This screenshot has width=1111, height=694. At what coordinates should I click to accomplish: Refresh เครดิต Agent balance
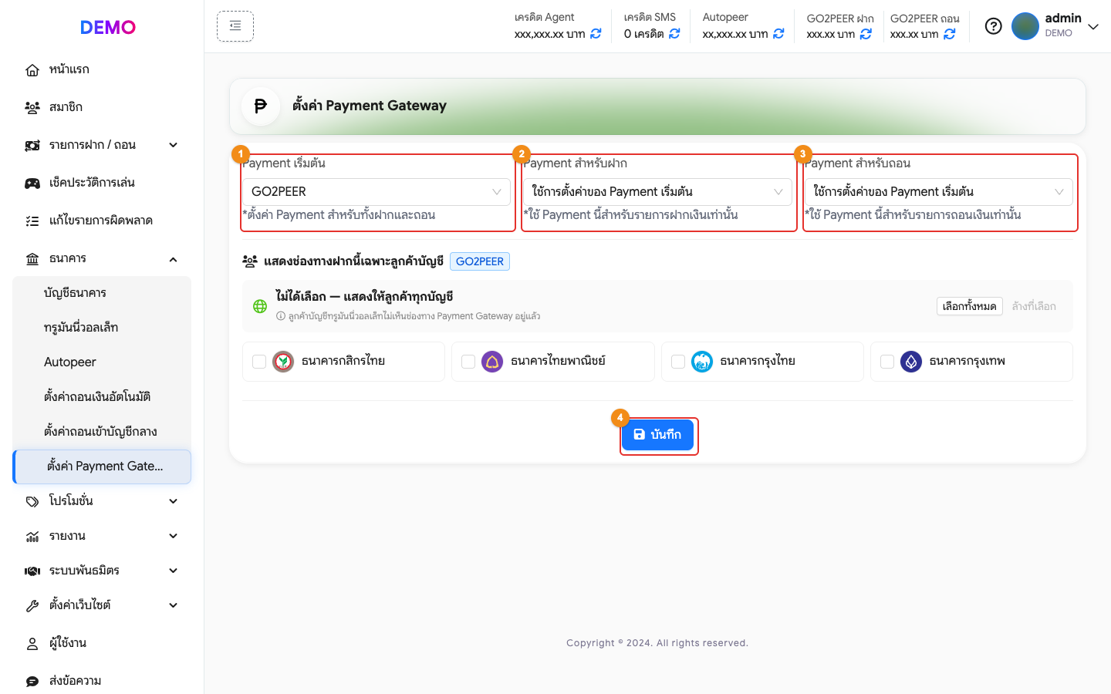596,34
